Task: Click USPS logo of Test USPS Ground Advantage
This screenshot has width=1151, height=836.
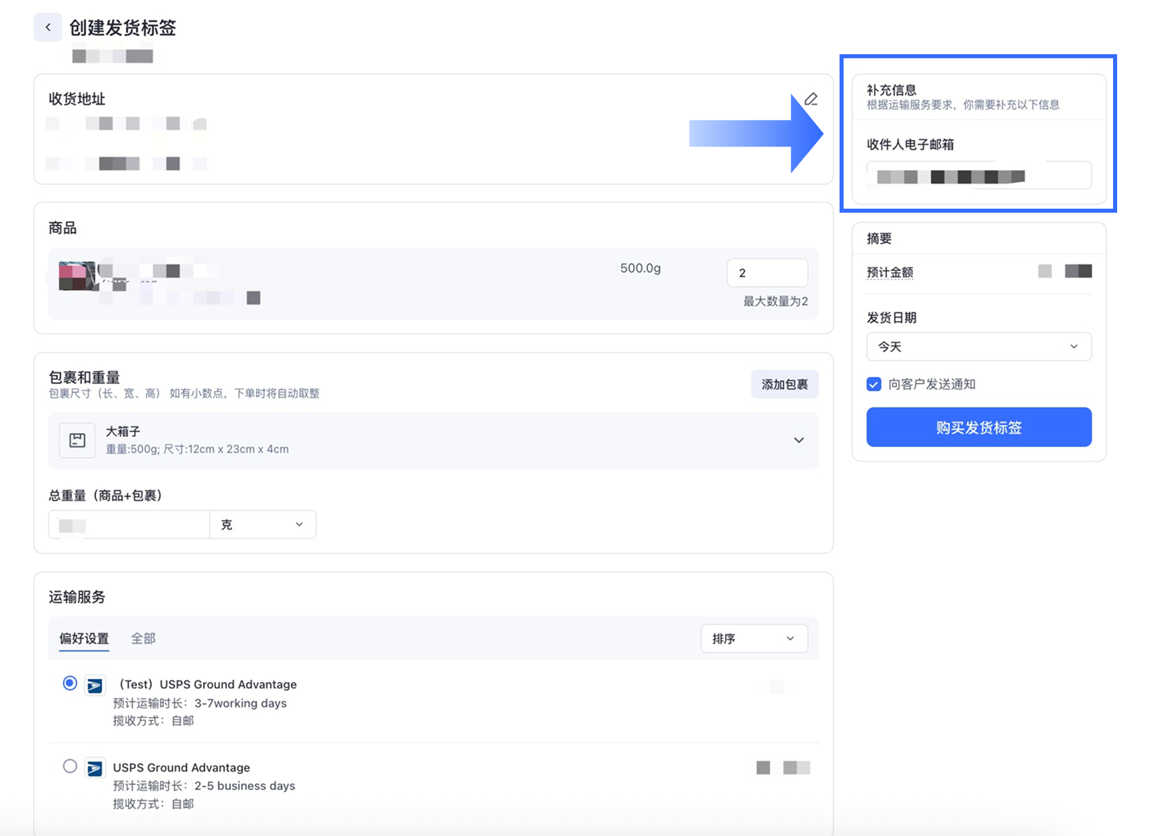Action: [x=95, y=686]
